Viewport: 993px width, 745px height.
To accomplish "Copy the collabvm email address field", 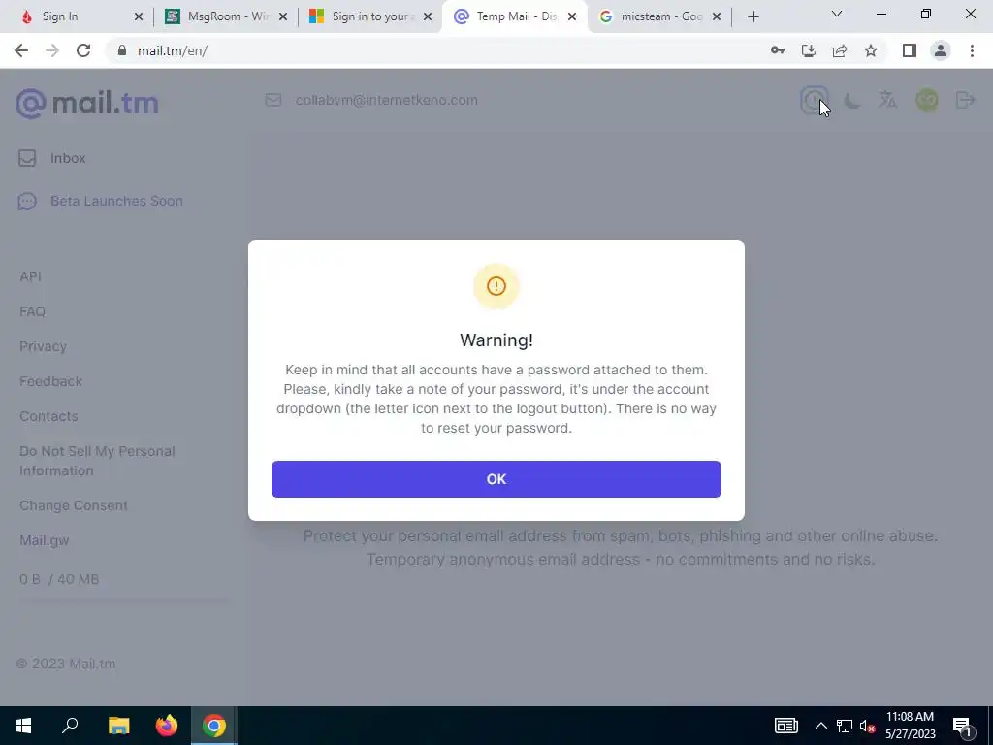I will point(386,100).
